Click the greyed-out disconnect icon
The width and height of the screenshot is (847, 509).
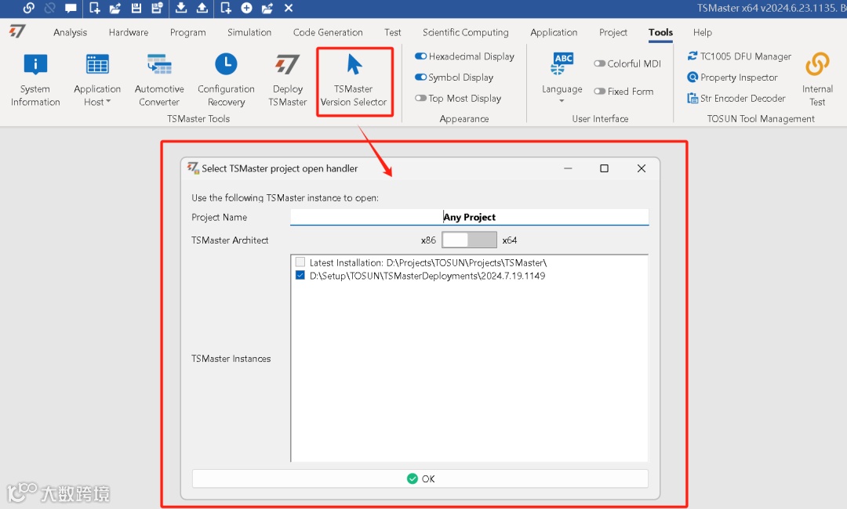(x=49, y=8)
